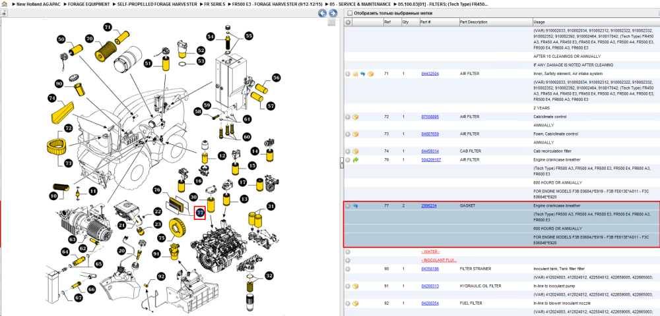Screen dimensions: 660x316
Task: Open the note icon on ref 71 row
Action: (x=355, y=74)
